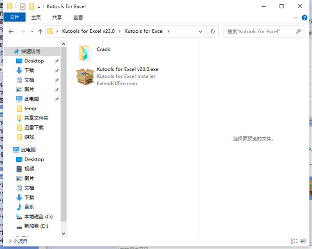Maximize the Kutools for Excel window

pos(281,6)
